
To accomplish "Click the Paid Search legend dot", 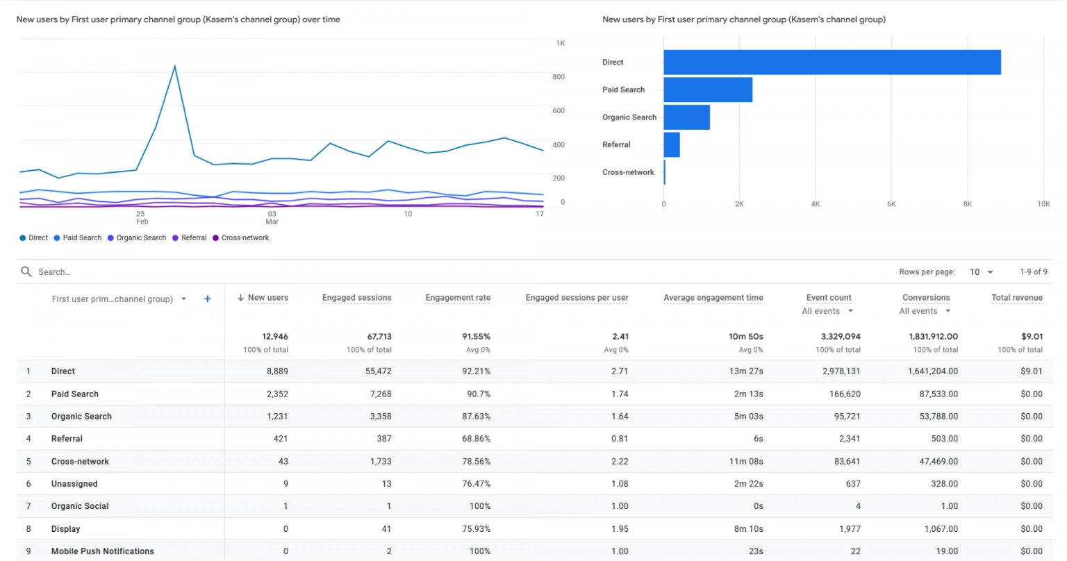I will point(58,237).
